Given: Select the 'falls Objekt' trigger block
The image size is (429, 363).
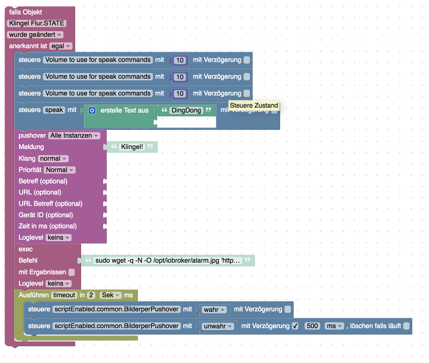Looking at the screenshot, I should click(25, 12).
